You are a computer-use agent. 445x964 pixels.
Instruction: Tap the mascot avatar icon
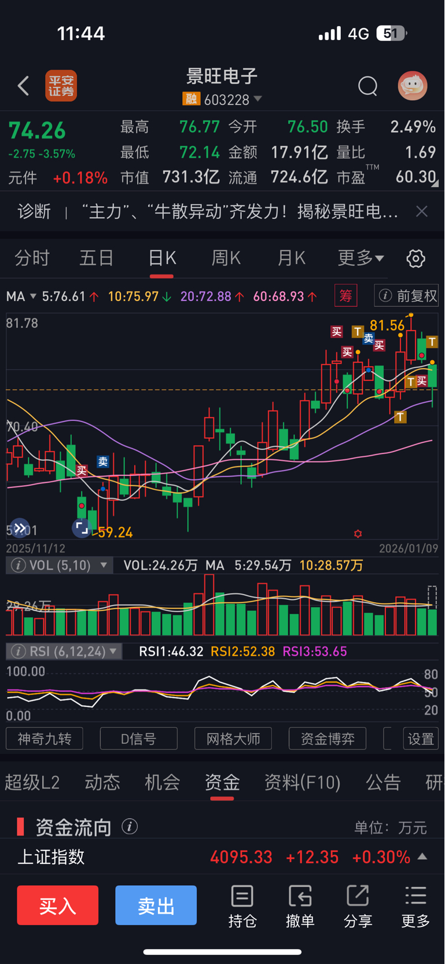pyautogui.click(x=413, y=86)
